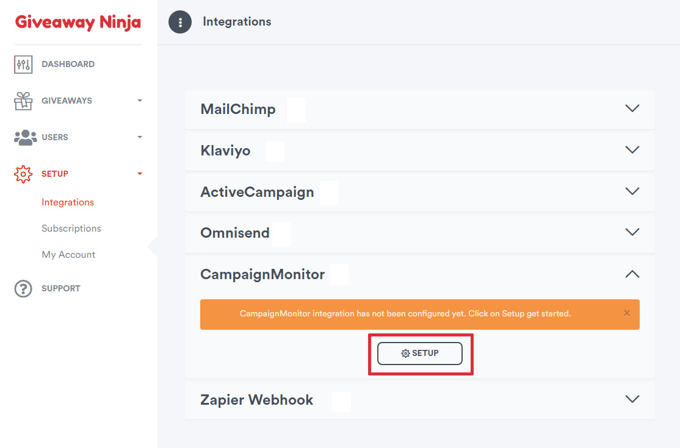
Task: Collapse the CampaignMonitor section
Action: (x=632, y=274)
